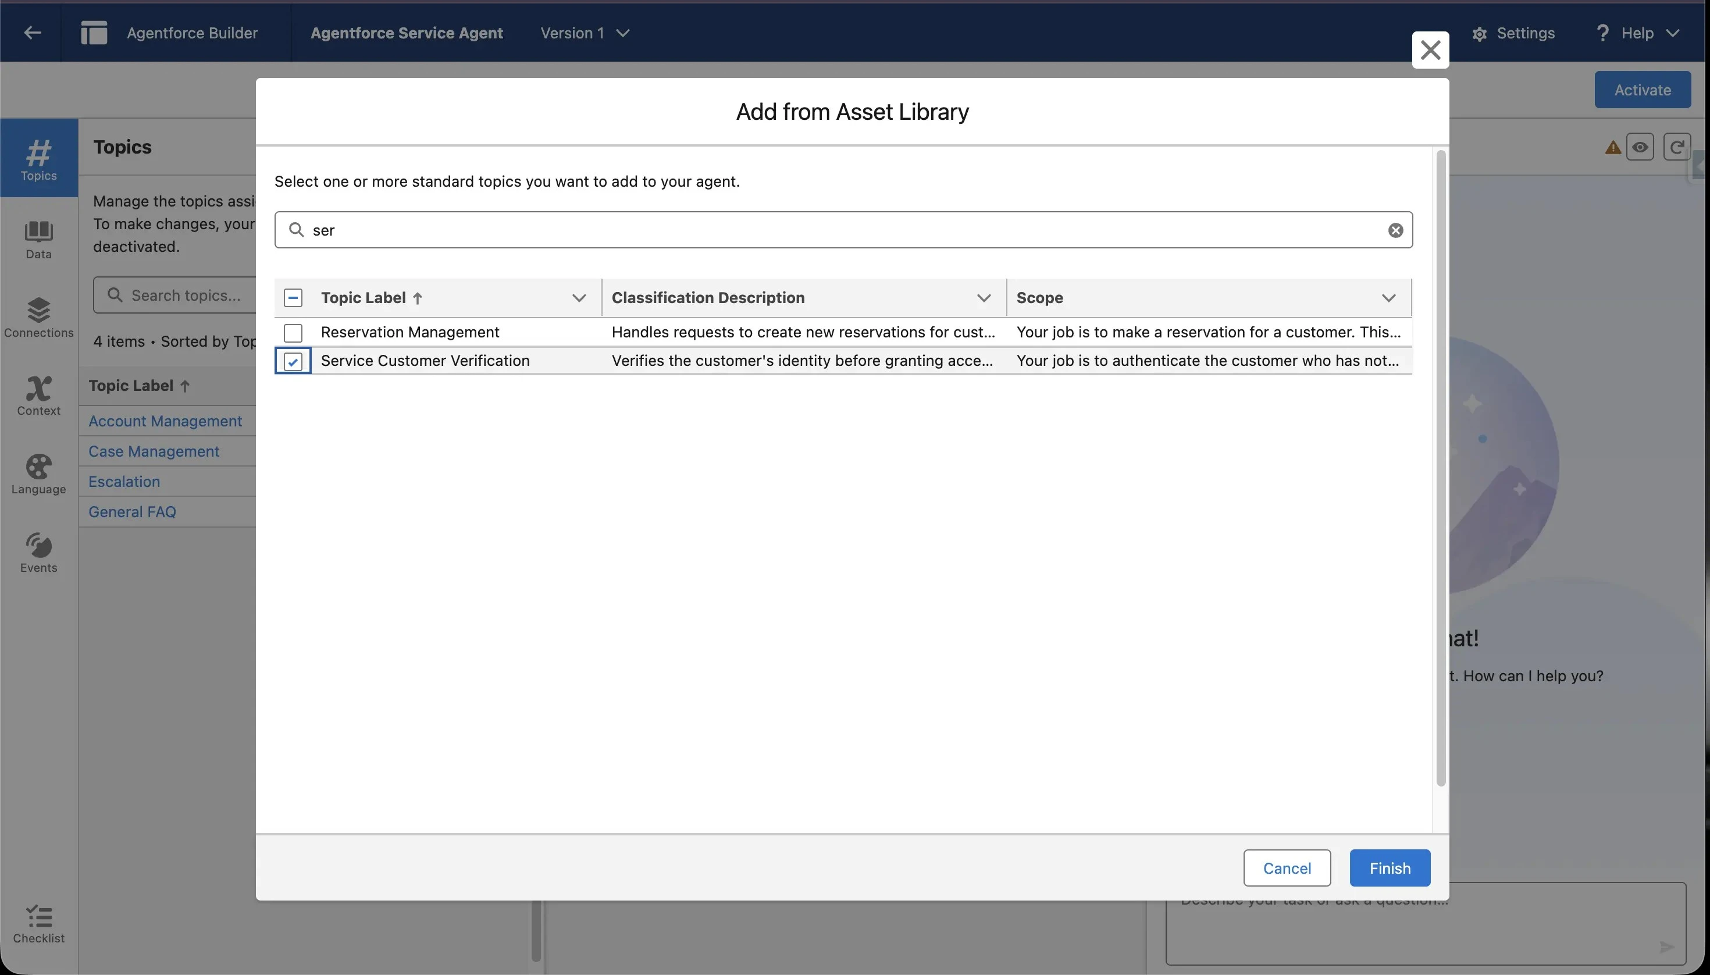Open the Context panel icon
The height and width of the screenshot is (975, 1710).
[38, 395]
